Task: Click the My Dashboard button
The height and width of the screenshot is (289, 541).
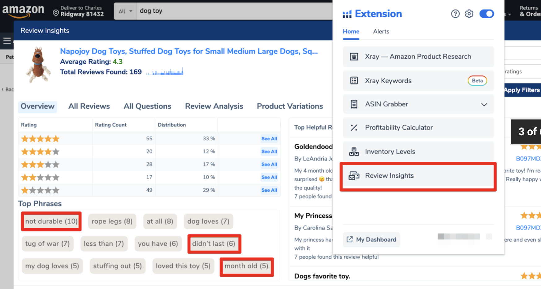Action: click(x=371, y=239)
